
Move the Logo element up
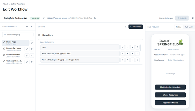click(x=128, y=47)
